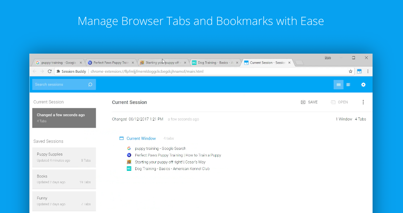Select the Puppy Supplies saved session

click(64, 157)
